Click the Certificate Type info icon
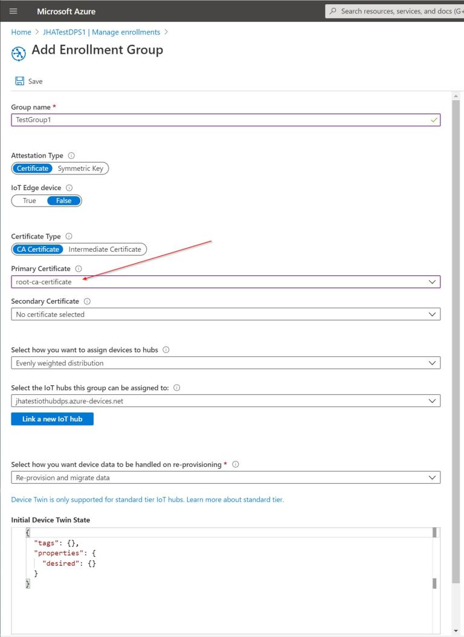 tap(68, 236)
